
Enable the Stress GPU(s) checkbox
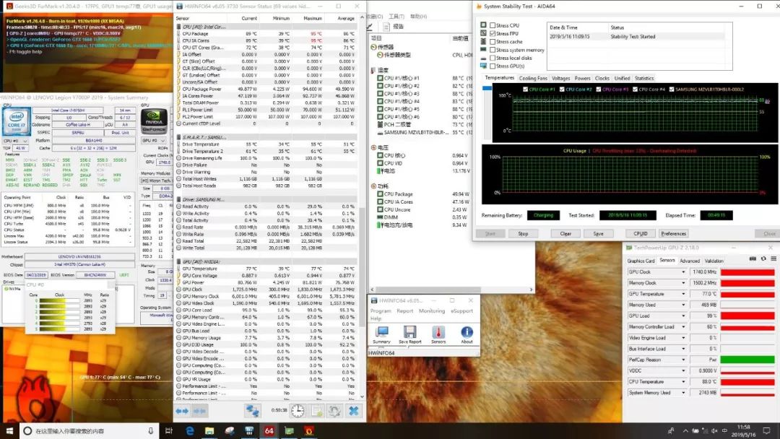pos(493,66)
